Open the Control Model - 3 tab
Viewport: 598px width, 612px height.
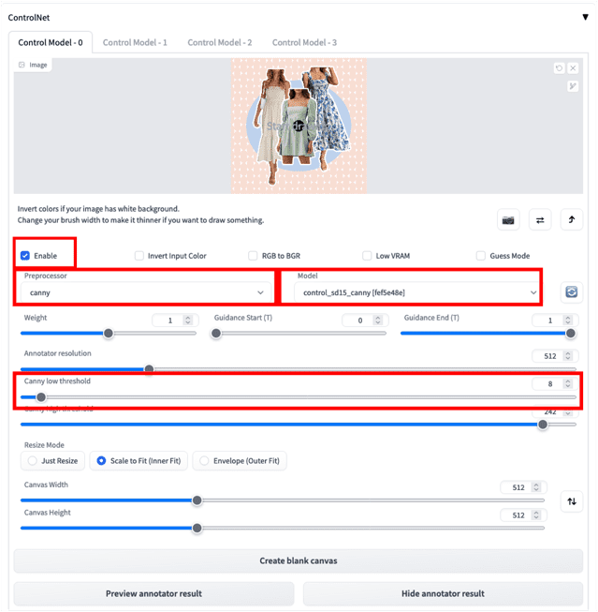[304, 42]
